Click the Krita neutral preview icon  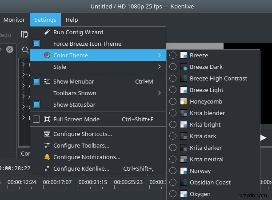point(184,159)
